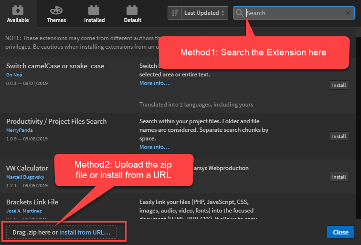Open the Available extensions tab
The width and height of the screenshot is (361, 245).
pyautogui.click(x=18, y=14)
